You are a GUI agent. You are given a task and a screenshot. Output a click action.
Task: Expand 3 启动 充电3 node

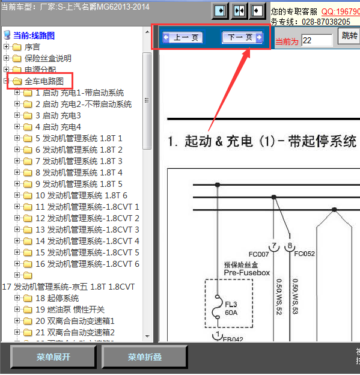pyautogui.click(x=17, y=115)
